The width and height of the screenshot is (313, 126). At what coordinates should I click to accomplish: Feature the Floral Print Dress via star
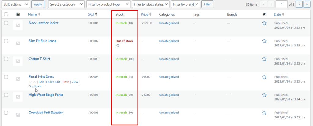(264, 77)
